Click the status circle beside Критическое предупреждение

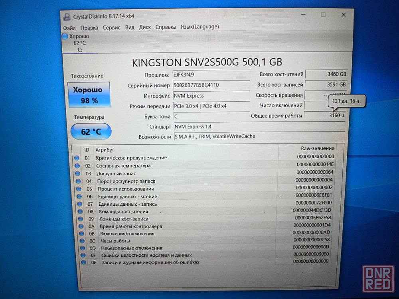[x=77, y=158]
